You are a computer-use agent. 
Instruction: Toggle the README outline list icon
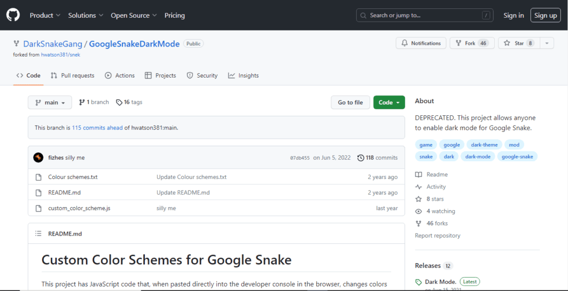tap(38, 233)
